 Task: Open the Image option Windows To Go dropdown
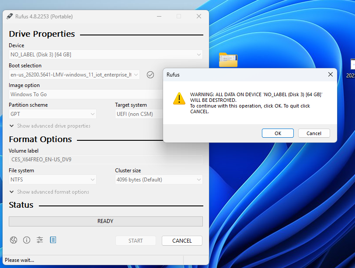(x=86, y=94)
